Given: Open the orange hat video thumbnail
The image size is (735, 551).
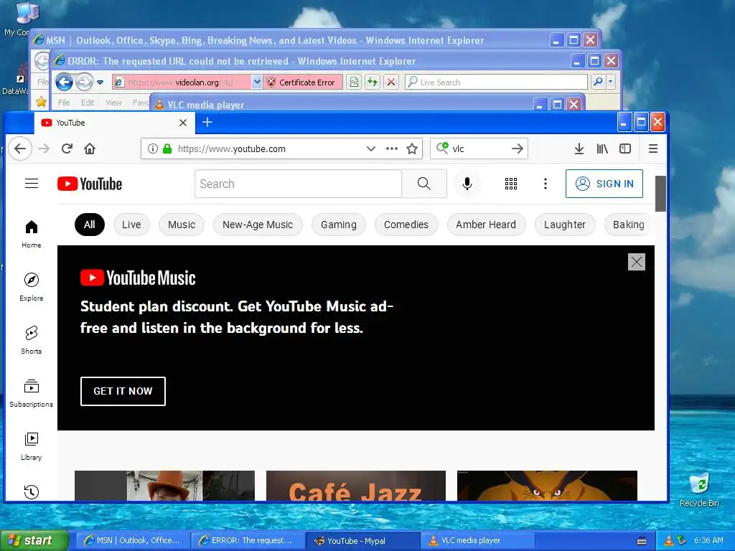Looking at the screenshot, I should (164, 486).
